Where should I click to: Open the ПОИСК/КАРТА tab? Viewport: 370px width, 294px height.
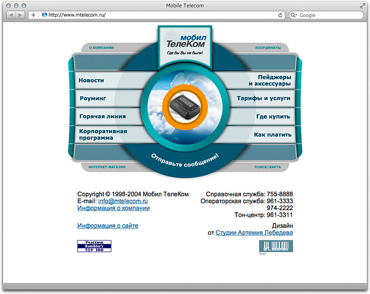tap(268, 167)
